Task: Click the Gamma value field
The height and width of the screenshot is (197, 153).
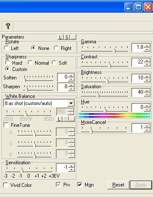Action: tap(138, 47)
